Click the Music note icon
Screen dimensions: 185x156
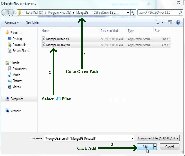tap(10, 75)
